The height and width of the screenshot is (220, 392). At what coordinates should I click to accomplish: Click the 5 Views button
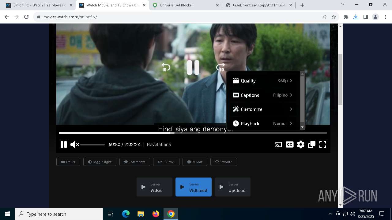[166, 162]
